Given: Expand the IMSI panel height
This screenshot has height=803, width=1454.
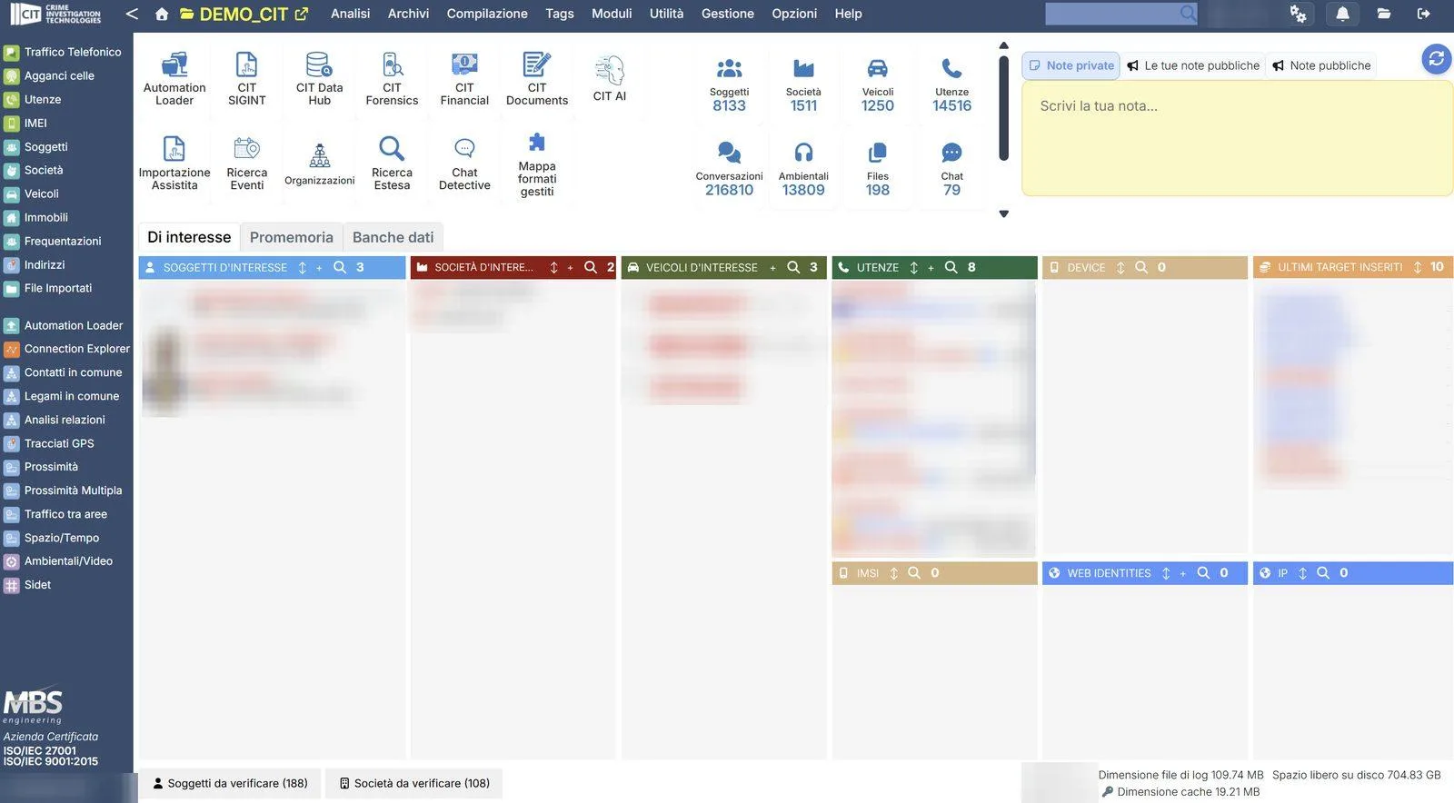Looking at the screenshot, I should 893,573.
